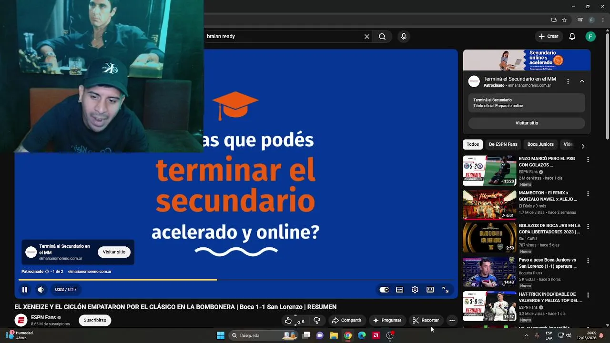610x343 pixels.
Task: Install the app via the address bar icon
Action: click(x=554, y=20)
